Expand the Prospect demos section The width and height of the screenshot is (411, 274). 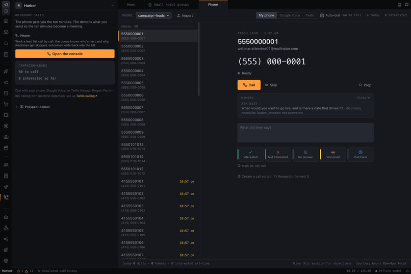click(x=33, y=107)
